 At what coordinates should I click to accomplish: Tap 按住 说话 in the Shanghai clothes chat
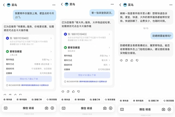(28, 108)
